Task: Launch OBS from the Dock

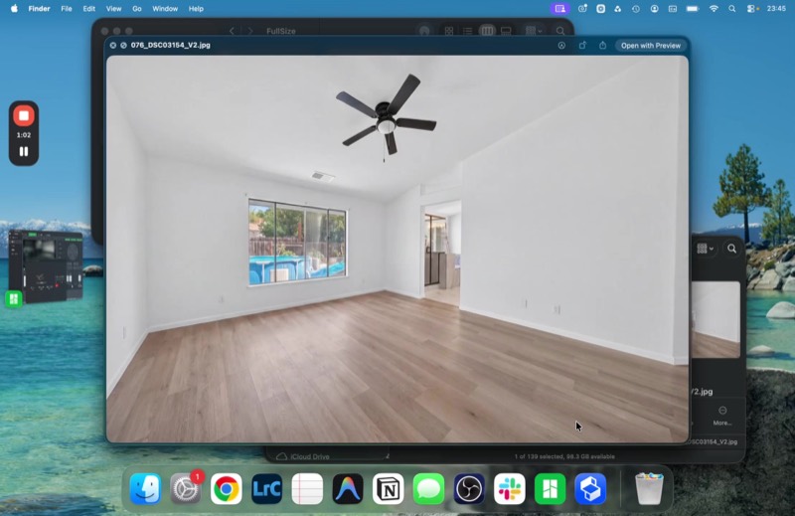Action: (469, 488)
